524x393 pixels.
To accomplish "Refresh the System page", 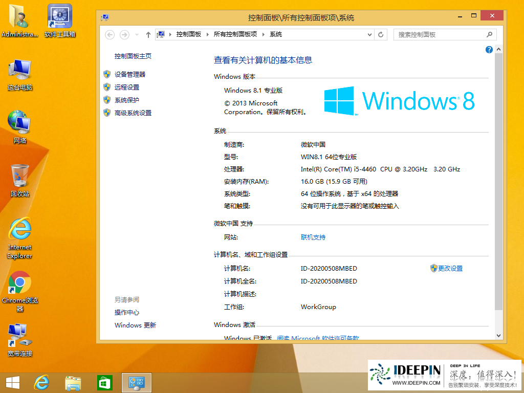I will [381, 34].
